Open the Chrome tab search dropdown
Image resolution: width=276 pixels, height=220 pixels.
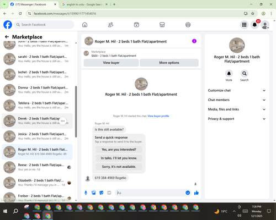(4, 4)
